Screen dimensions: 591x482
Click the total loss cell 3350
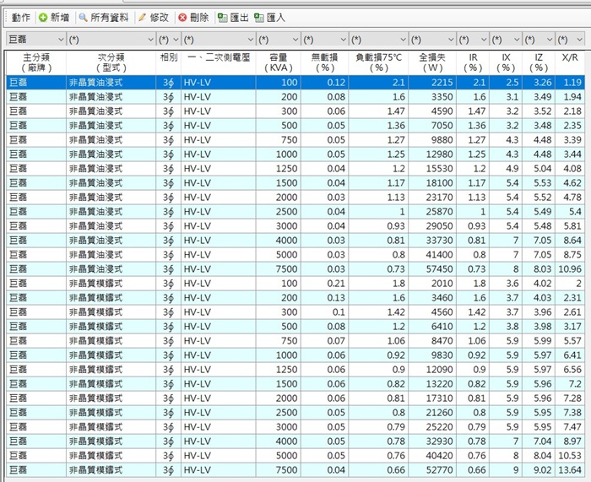tap(432, 97)
